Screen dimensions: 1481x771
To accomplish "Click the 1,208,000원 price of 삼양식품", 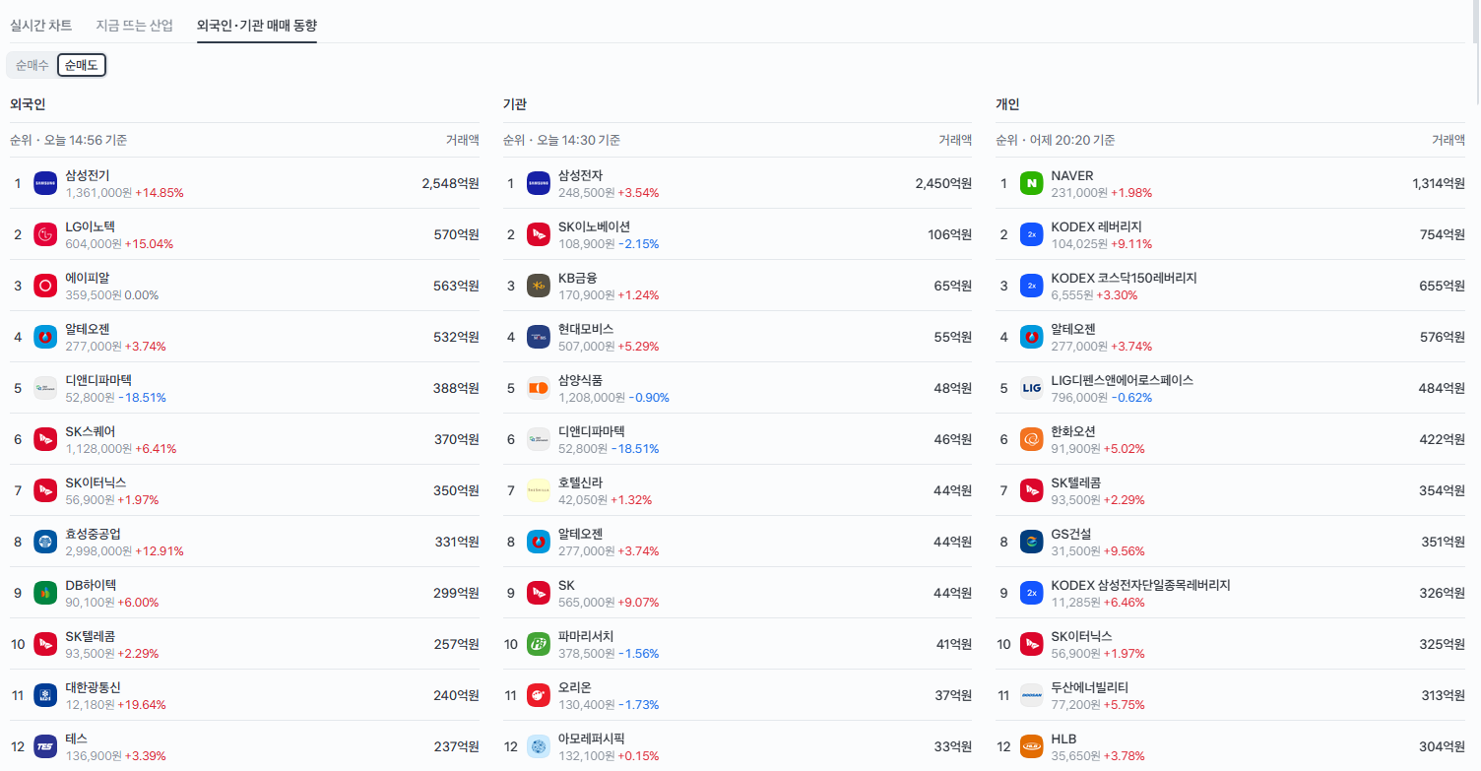I will click(592, 397).
